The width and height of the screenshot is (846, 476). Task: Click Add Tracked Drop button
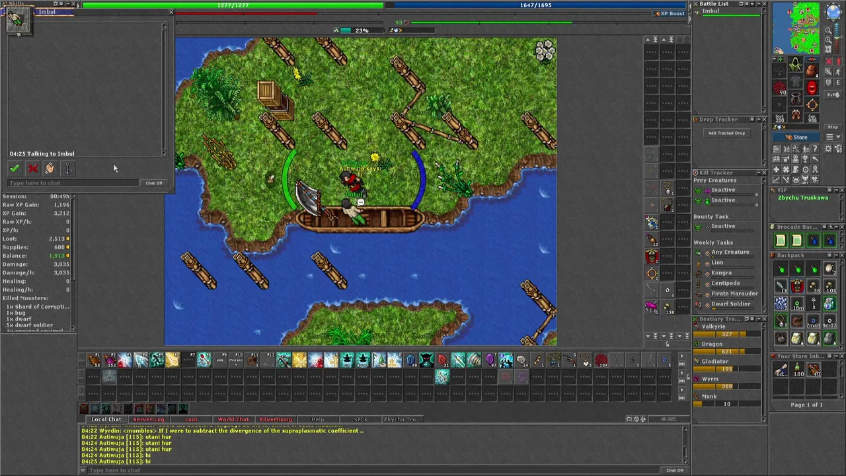coord(726,133)
